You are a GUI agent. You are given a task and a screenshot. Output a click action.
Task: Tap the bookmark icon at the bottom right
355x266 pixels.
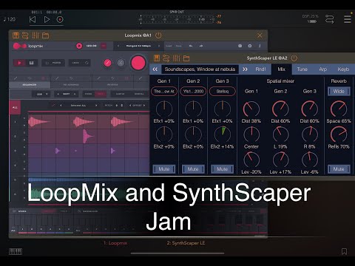pyautogui.click(x=344, y=251)
